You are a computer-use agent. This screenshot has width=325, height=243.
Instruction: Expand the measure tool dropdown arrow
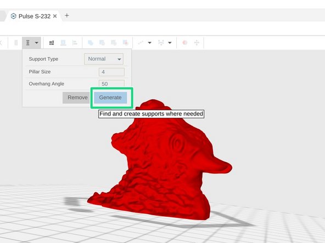click(x=149, y=43)
